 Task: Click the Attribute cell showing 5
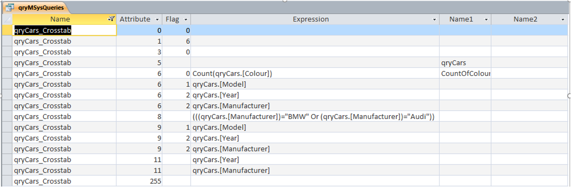[139, 63]
